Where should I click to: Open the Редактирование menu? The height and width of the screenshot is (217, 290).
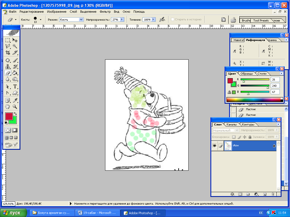(x=32, y=12)
